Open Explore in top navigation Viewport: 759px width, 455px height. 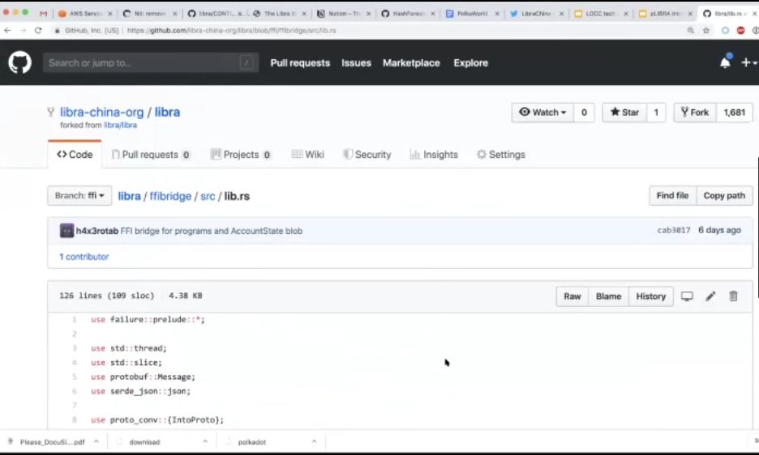(x=471, y=63)
